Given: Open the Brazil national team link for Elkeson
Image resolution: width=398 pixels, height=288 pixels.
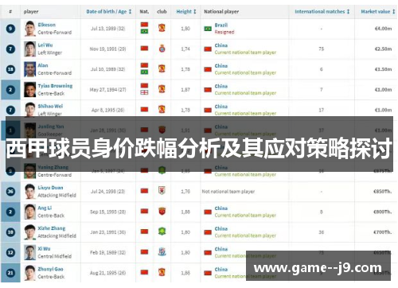Looking at the screenshot, I should pos(221,25).
